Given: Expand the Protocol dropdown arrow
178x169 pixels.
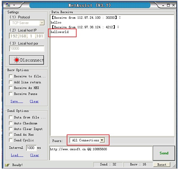Looking at the screenshot, I should coord(42,23).
